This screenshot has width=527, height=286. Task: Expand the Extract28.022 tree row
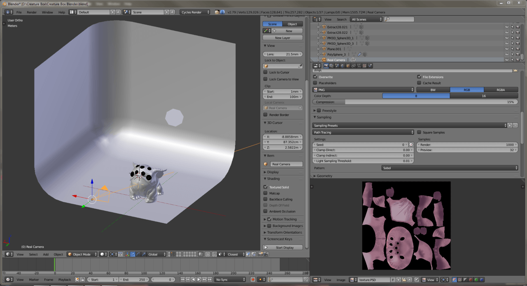pyautogui.click(x=318, y=32)
